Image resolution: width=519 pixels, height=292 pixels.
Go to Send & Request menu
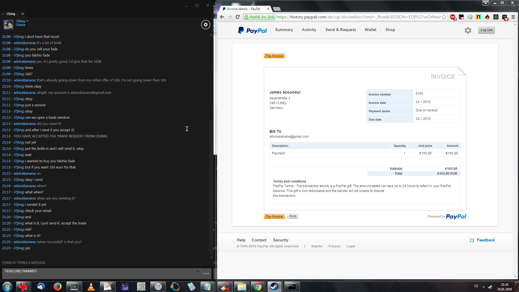point(340,30)
